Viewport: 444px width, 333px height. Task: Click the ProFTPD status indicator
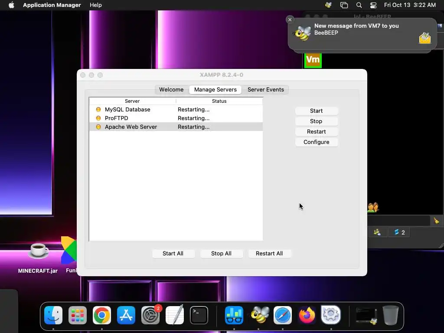pos(98,118)
